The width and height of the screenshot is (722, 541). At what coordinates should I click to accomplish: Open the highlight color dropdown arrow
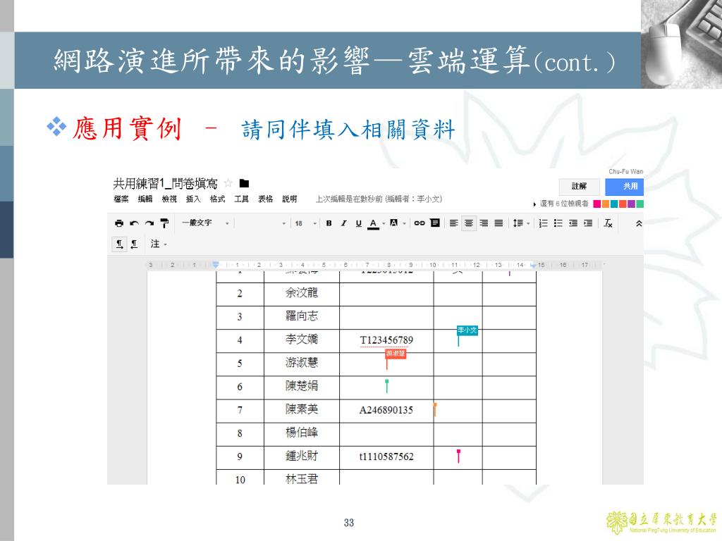pyautogui.click(x=404, y=223)
